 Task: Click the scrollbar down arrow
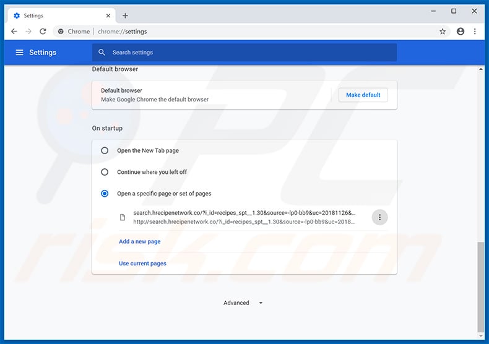(x=480, y=336)
